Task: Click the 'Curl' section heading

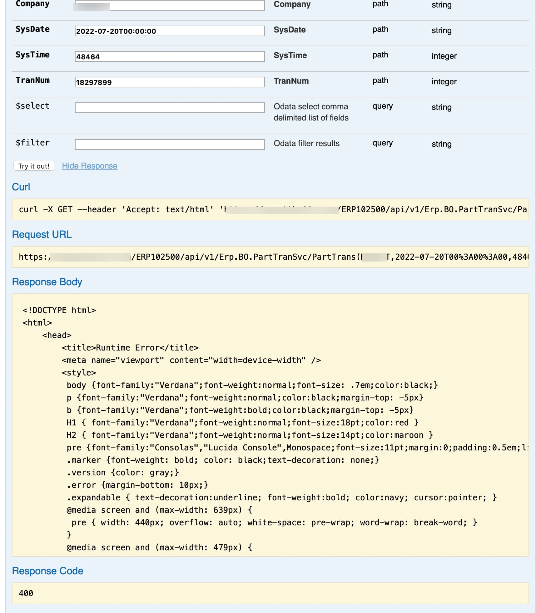Action: click(21, 187)
